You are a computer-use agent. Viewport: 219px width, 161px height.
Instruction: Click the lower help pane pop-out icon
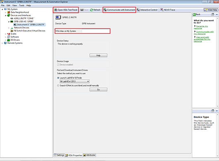(x=212, y=111)
